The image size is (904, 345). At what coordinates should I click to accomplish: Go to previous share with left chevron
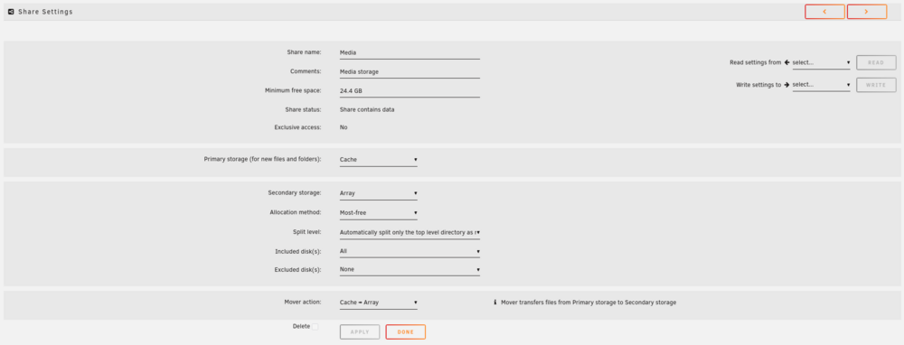pyautogui.click(x=824, y=12)
